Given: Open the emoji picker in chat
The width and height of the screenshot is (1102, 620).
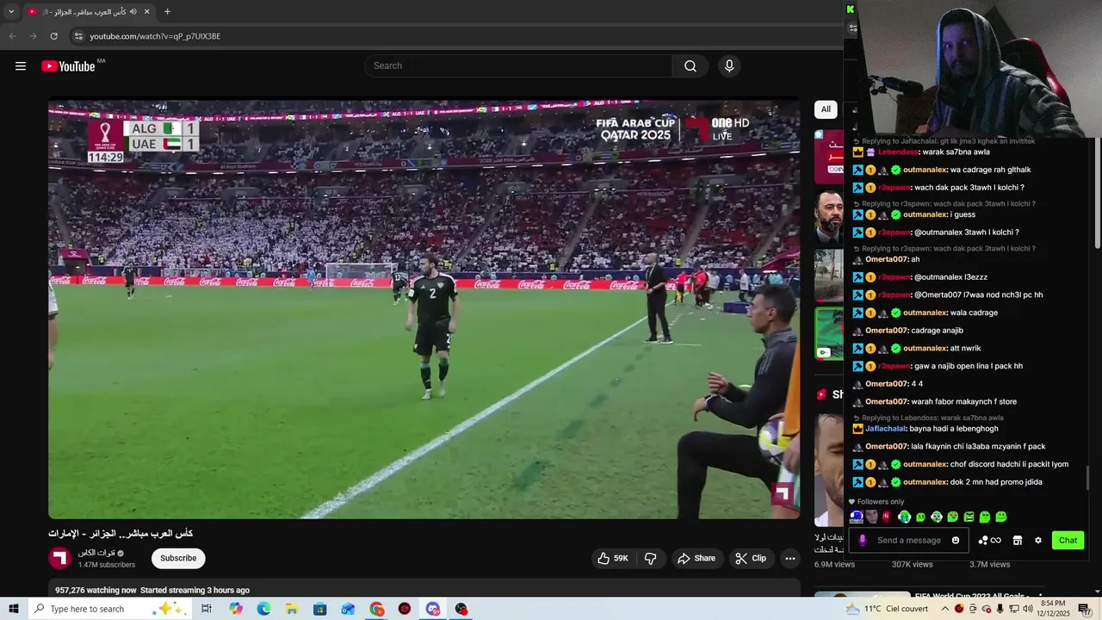Looking at the screenshot, I should tap(956, 541).
